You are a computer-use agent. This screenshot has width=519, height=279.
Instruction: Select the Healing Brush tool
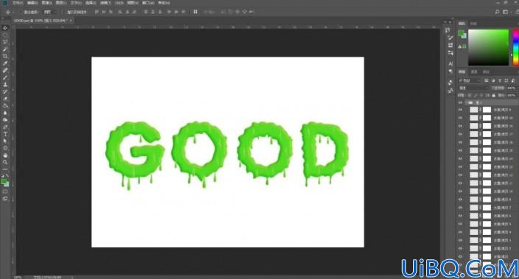5,70
